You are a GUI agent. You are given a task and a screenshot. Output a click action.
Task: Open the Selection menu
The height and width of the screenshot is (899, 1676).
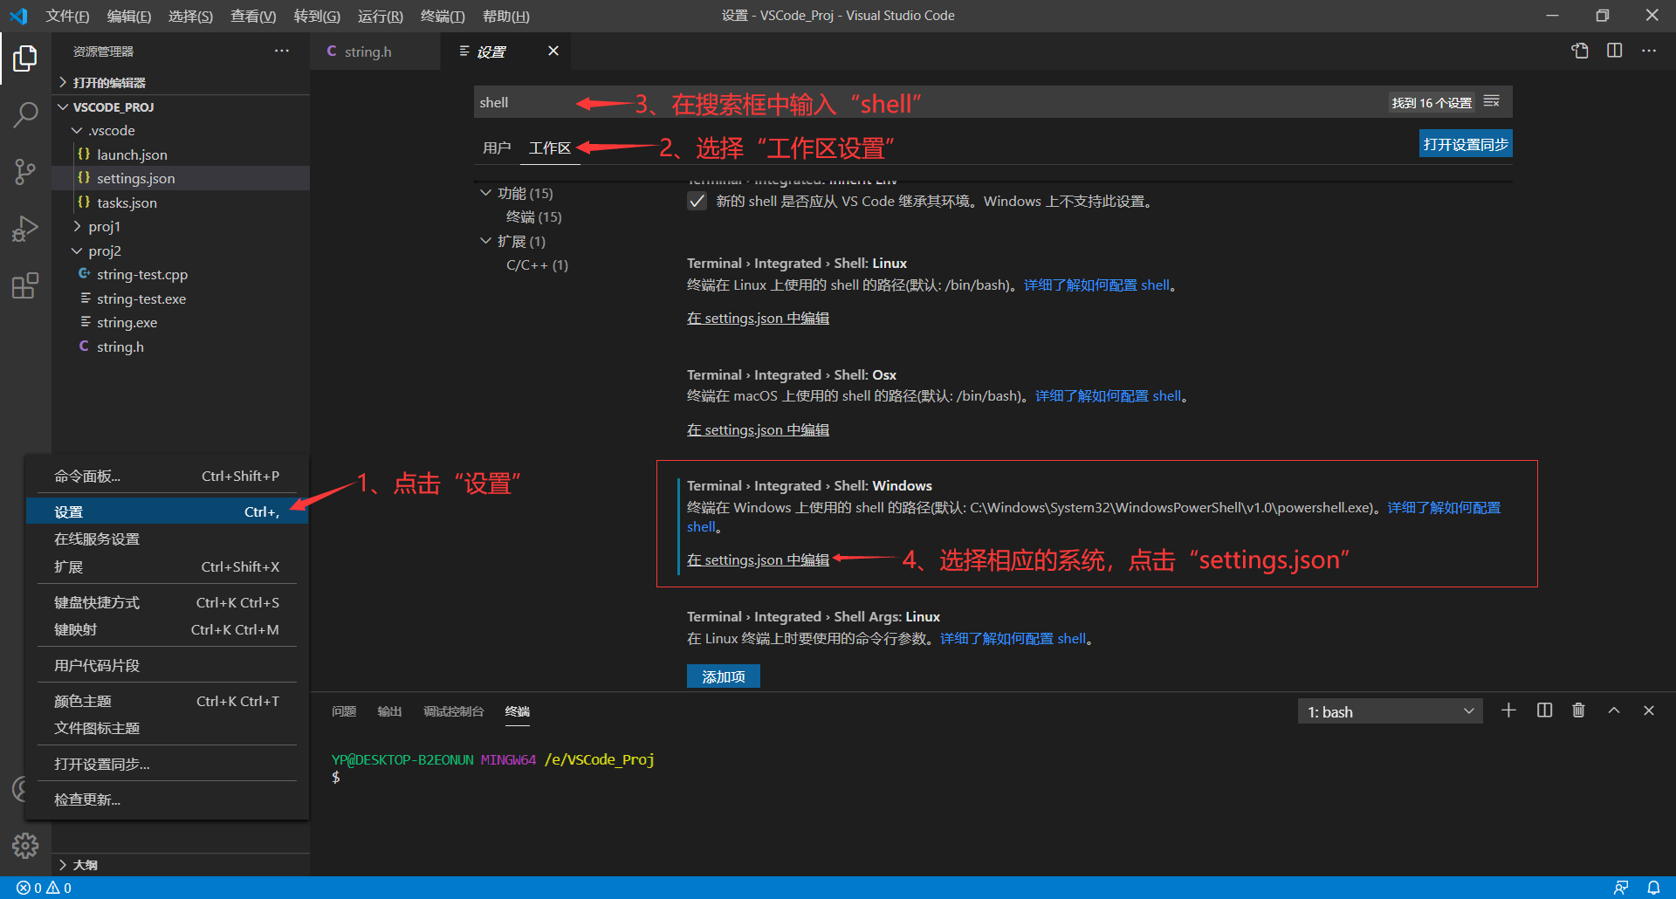pos(190,16)
